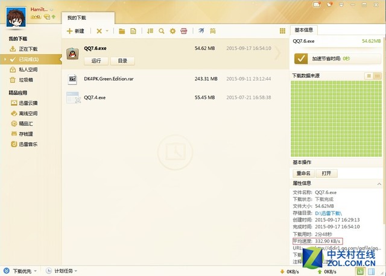The height and width of the screenshot is (276, 386).
Task: Click the right chevron on QQ7.6.exe row
Action: [278, 53]
